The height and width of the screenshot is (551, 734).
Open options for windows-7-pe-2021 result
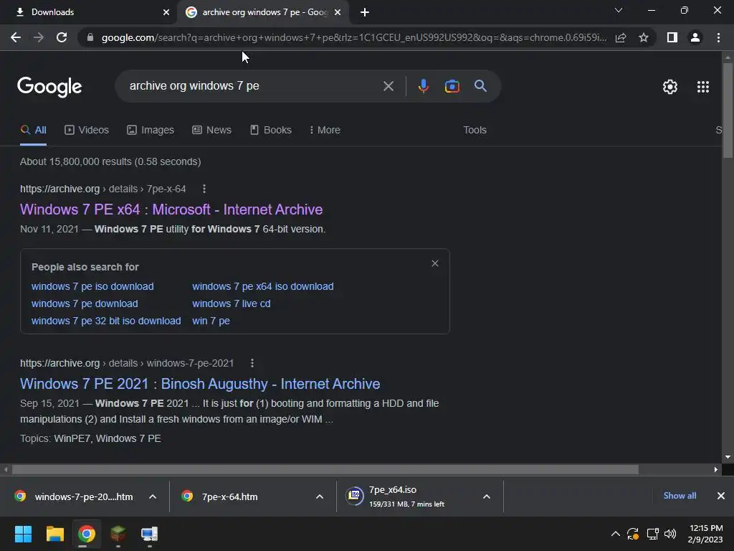[x=252, y=363]
